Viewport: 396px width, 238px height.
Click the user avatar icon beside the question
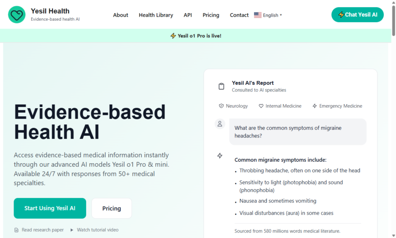pos(220,124)
